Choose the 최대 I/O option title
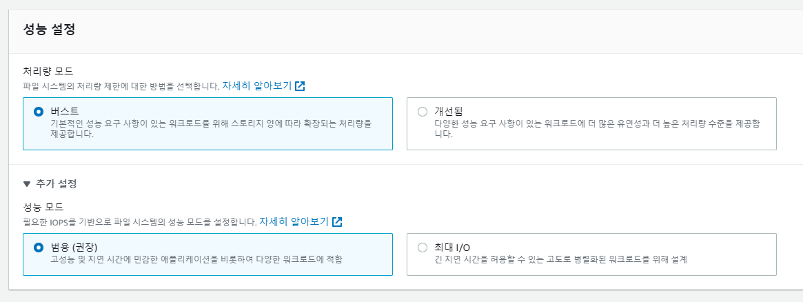 pyautogui.click(x=452, y=248)
